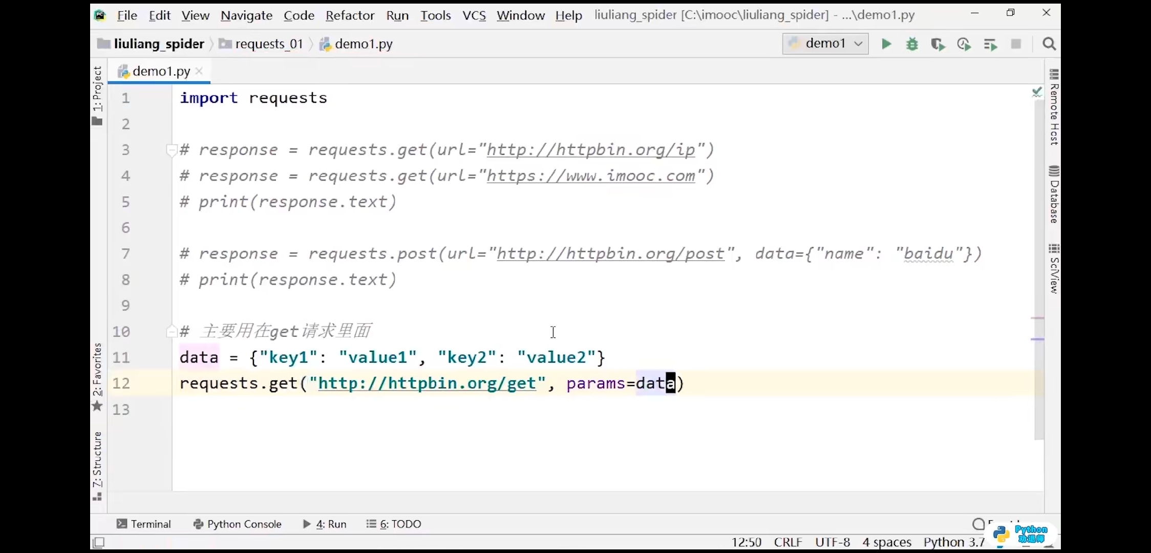This screenshot has width=1151, height=553.
Task: Click the editor vertical scrollbar
Action: coord(1038,256)
